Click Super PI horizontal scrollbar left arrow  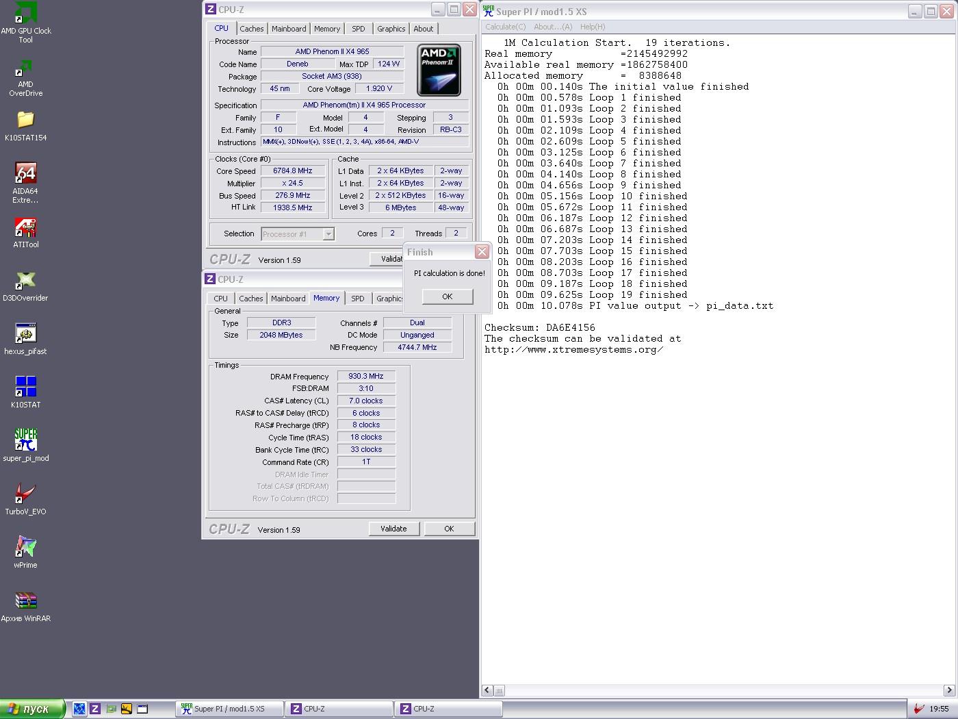click(487, 690)
